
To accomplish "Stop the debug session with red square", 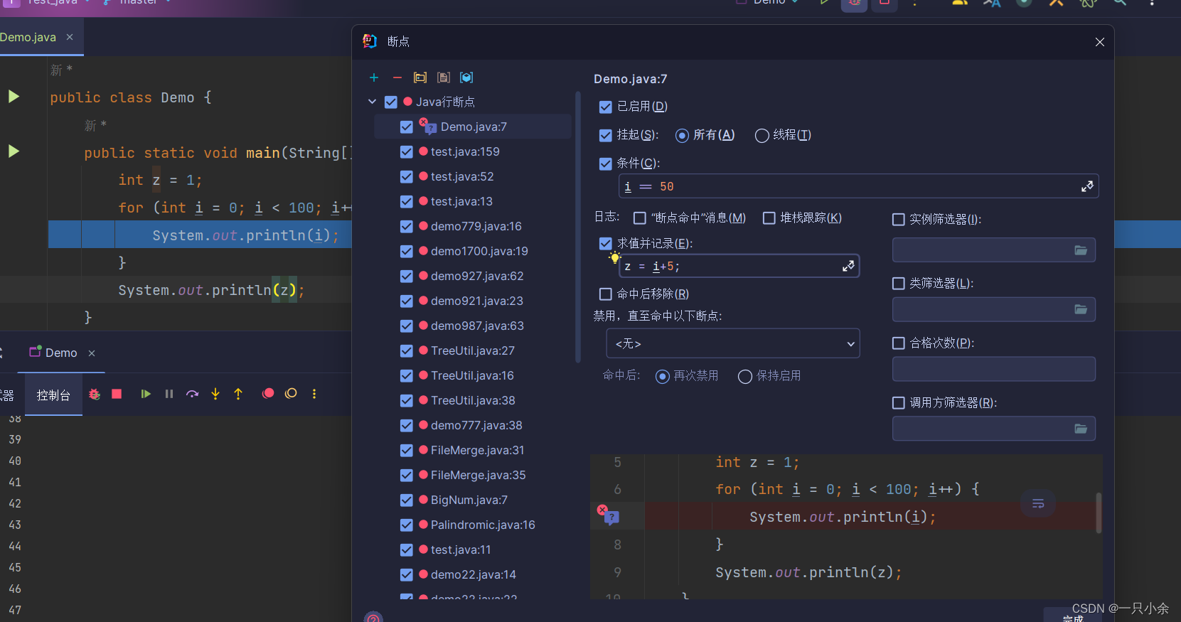I will (x=117, y=394).
